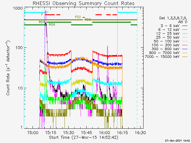Select the '100 - 300 keV' legend label
Image resolution: width=191 pixels, height=143 pixels.
(x=166, y=45)
